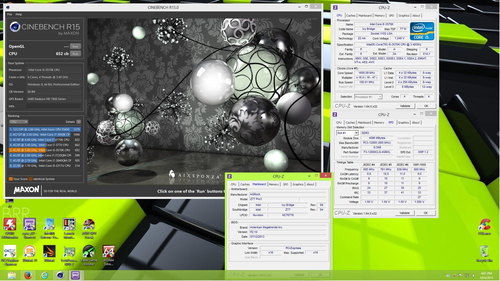The height and width of the screenshot is (281, 500).
Task: Click the Cinebench Info input field
Action: tap(54, 106)
